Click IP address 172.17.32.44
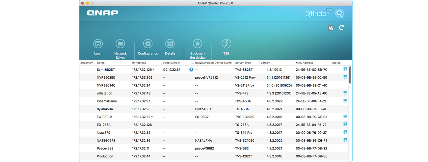428x162 pixels. [141, 156]
